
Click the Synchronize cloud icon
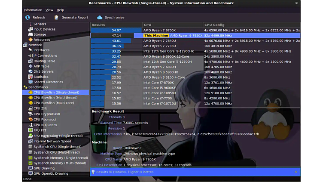[100, 18]
